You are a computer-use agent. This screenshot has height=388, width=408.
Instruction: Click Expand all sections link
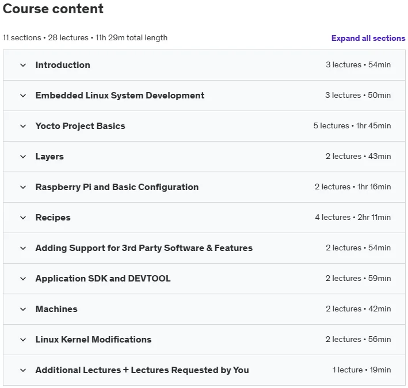pos(368,38)
